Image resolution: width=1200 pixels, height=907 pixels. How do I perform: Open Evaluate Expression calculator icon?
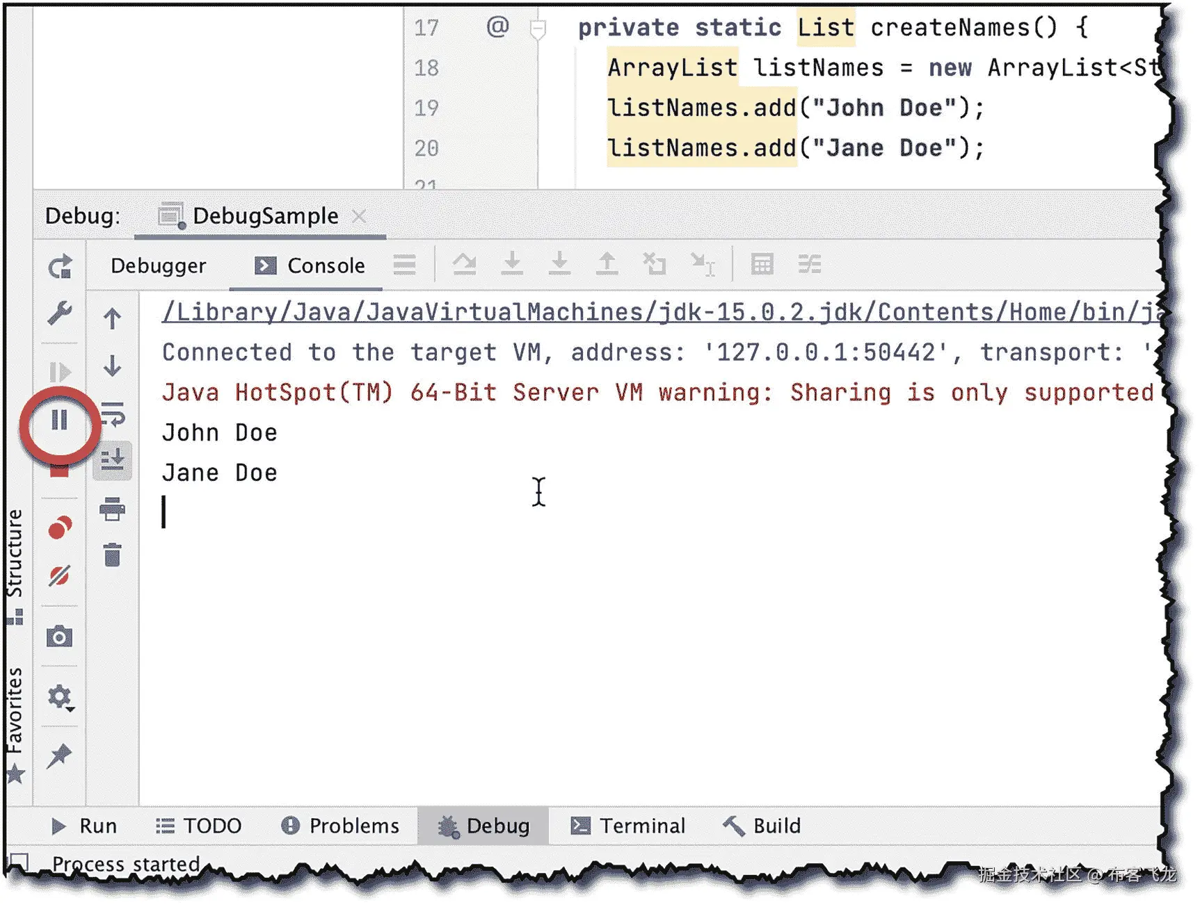762,265
